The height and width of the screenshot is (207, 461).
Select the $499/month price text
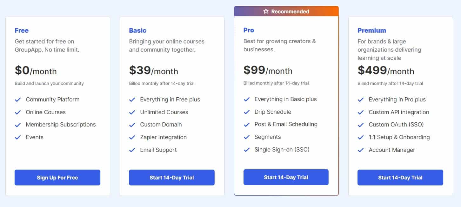[386, 71]
